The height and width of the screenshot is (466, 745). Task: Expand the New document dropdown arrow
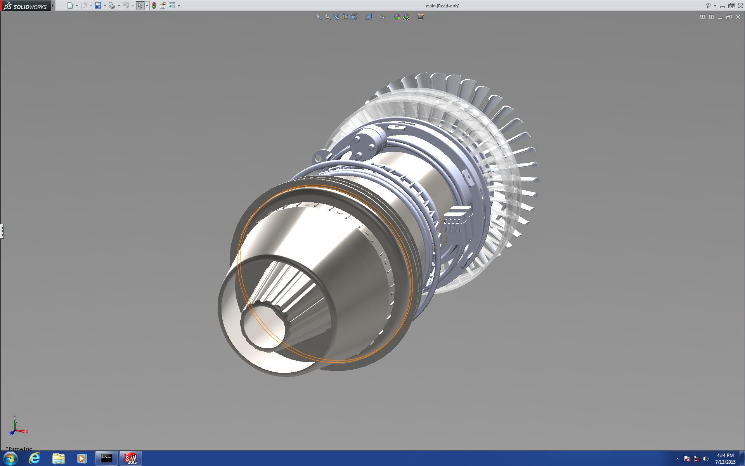(x=77, y=6)
